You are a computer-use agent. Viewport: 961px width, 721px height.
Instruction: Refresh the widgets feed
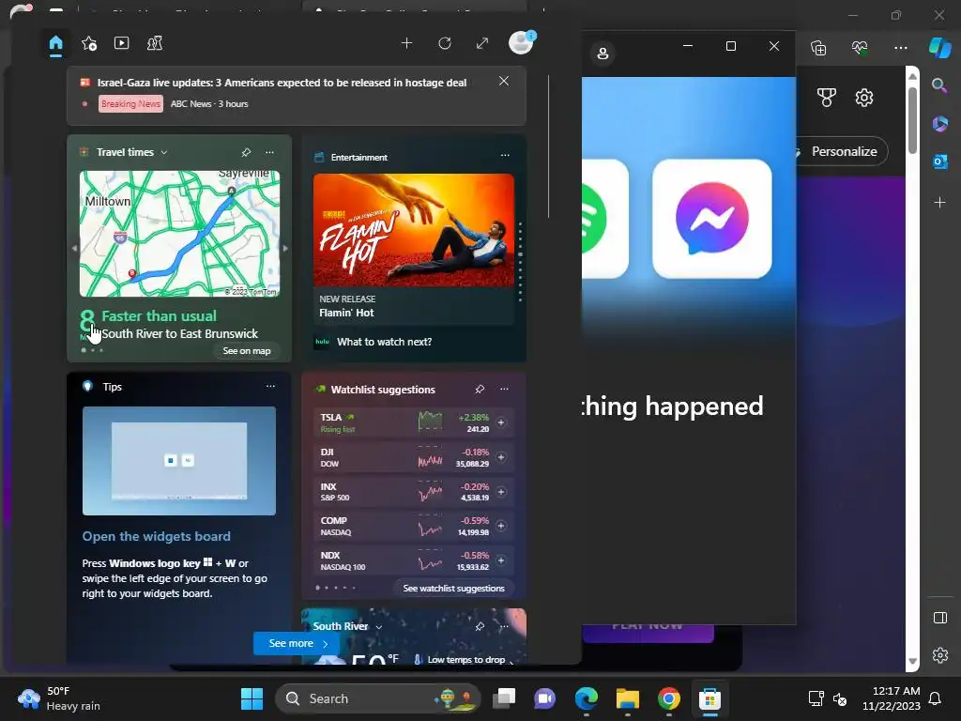[x=445, y=43]
